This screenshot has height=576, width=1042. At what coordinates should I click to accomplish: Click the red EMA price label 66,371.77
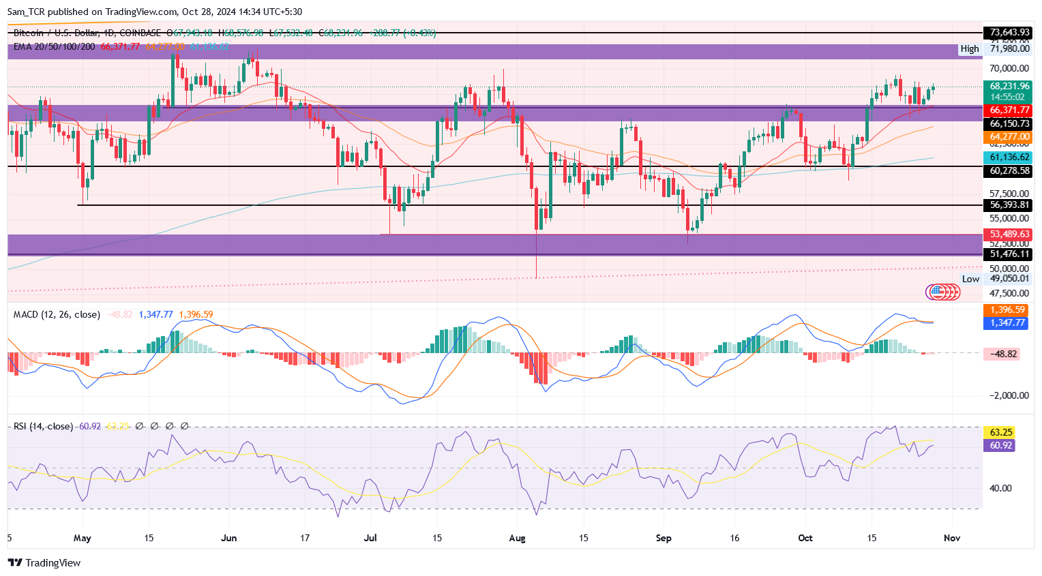[1007, 110]
